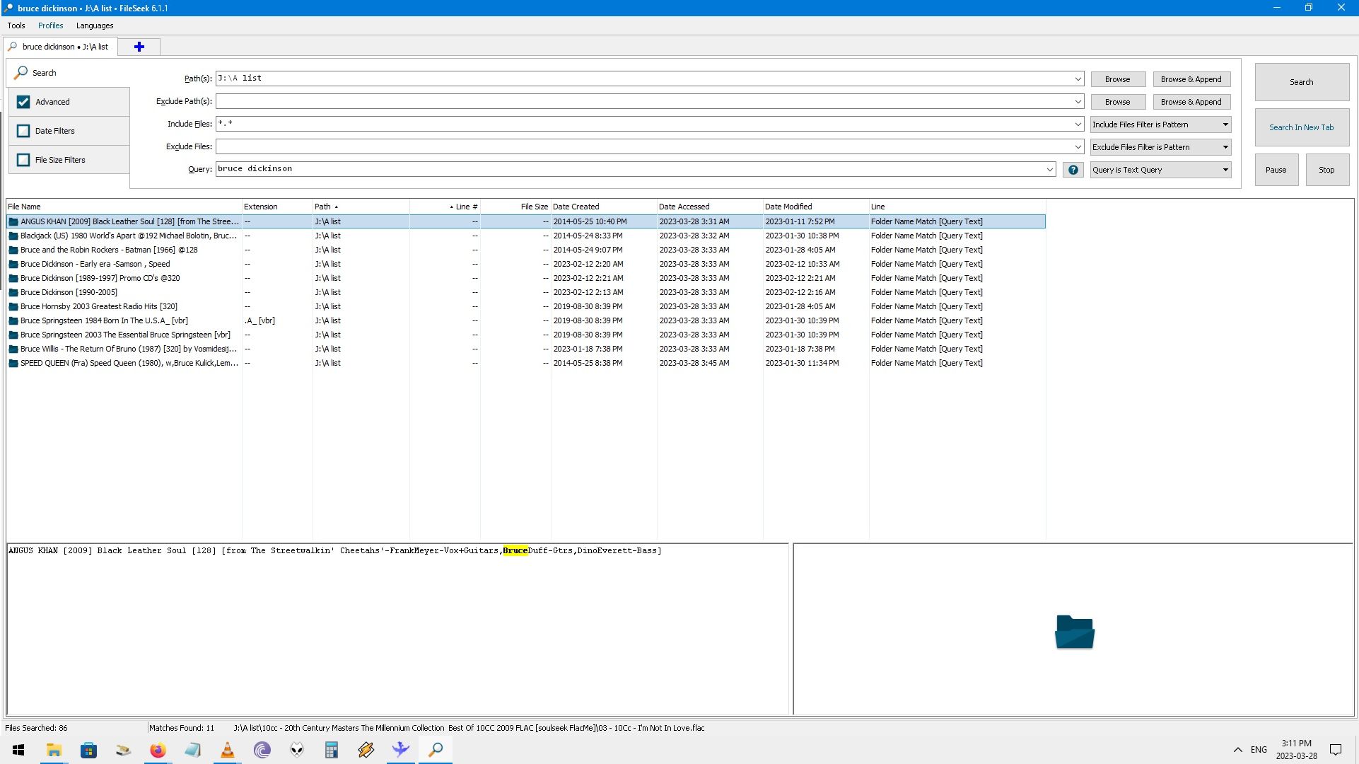This screenshot has height=764, width=1359.
Task: Open a new search tab with the plus button
Action: 139,46
